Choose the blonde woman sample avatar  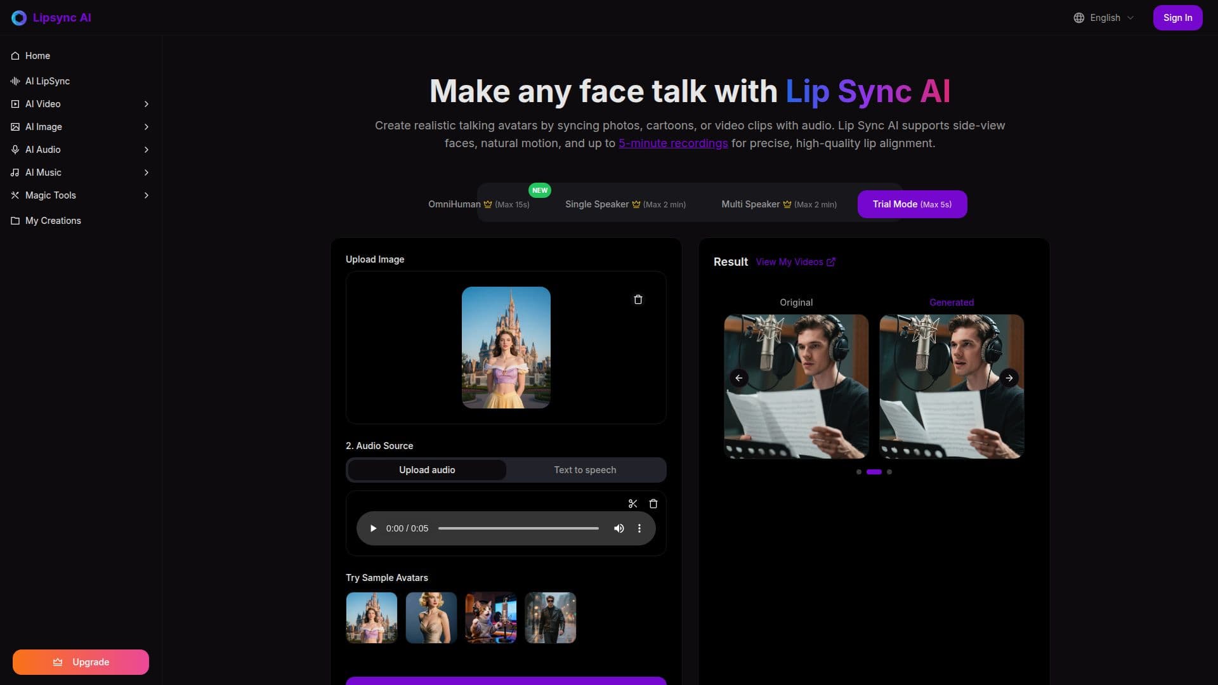[431, 618]
